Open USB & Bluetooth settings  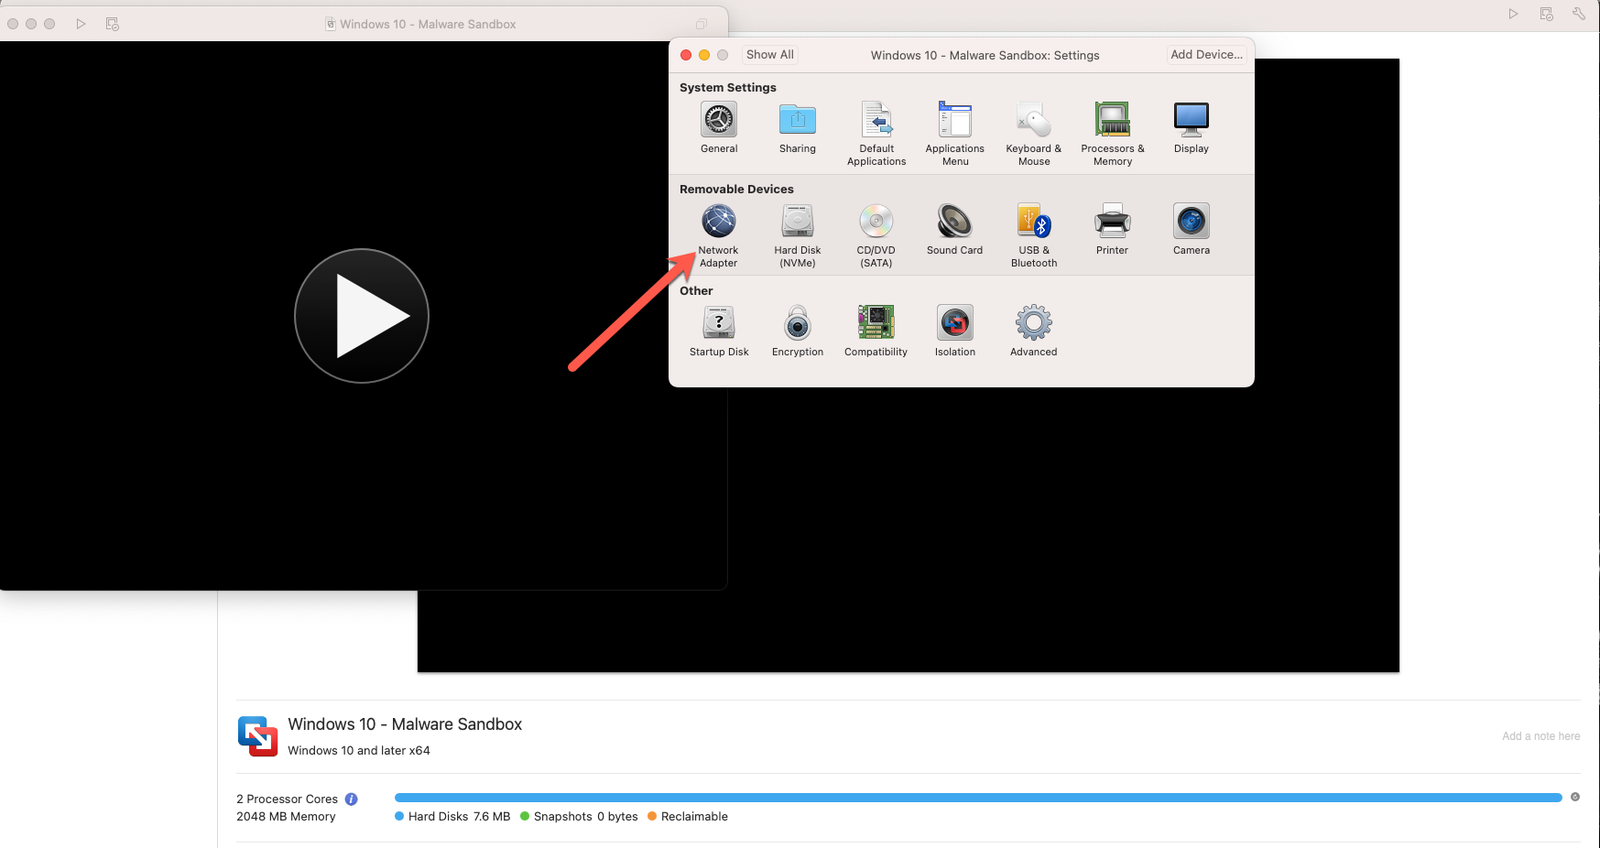point(1033,223)
